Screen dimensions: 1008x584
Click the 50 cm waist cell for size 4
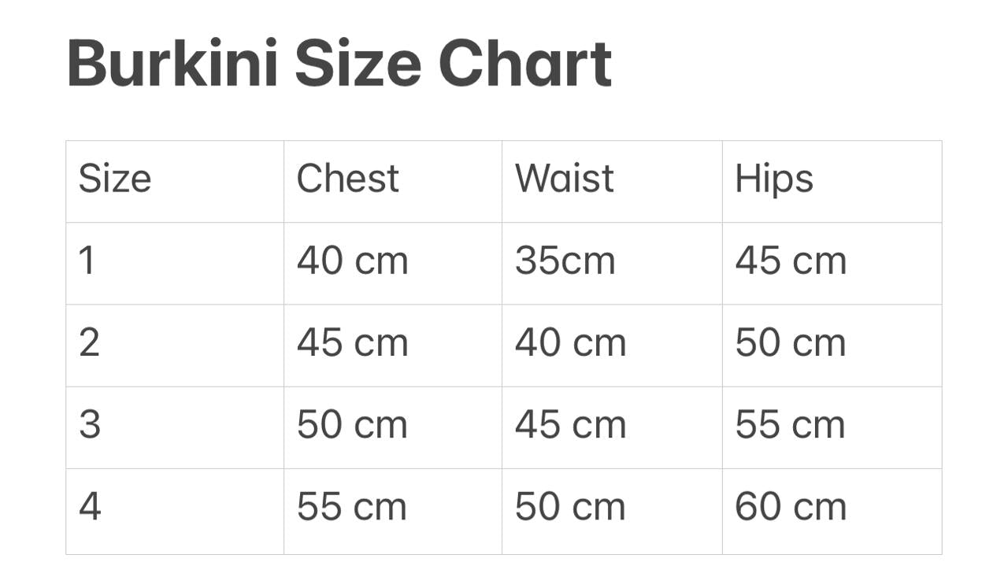coord(612,512)
